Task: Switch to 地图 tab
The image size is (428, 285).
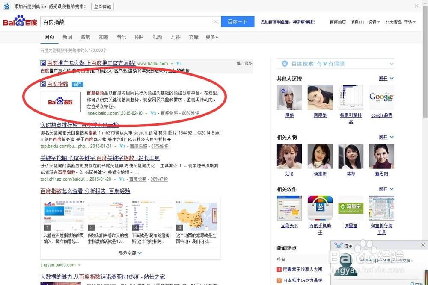Action: (x=175, y=37)
